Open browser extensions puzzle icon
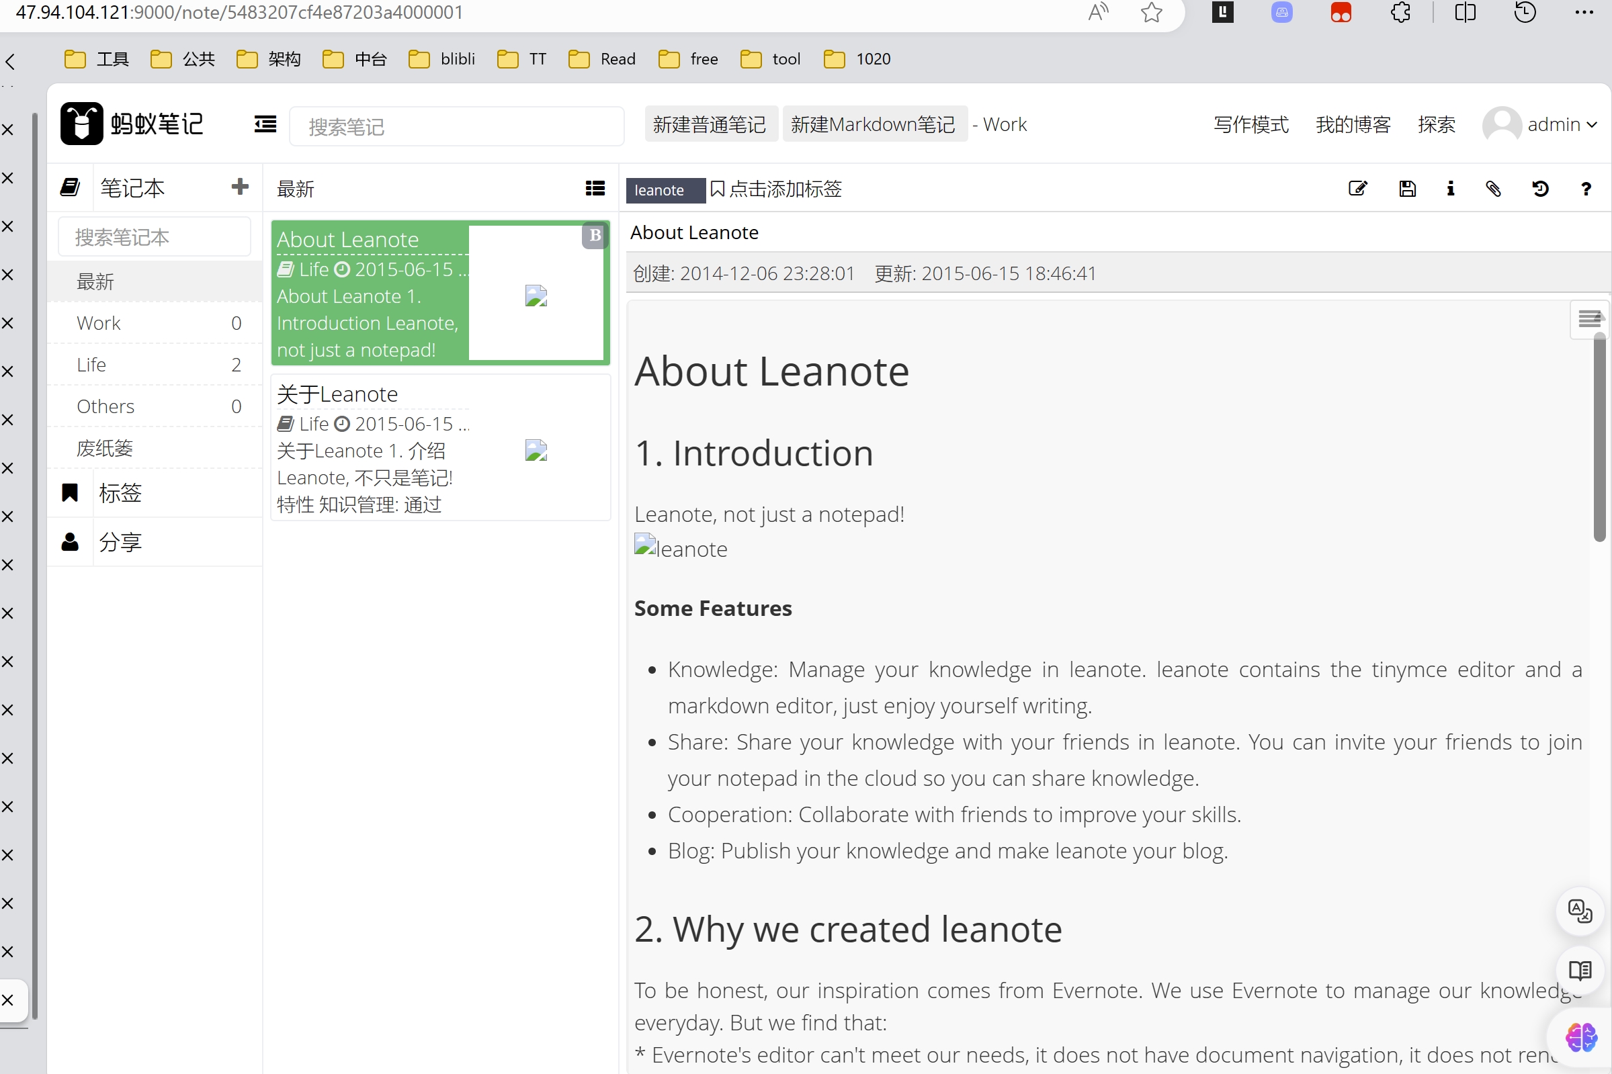Image resolution: width=1612 pixels, height=1074 pixels. coord(1400,12)
